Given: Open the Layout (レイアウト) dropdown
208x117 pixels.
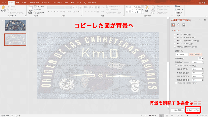Looking at the screenshot, I should (39, 6).
